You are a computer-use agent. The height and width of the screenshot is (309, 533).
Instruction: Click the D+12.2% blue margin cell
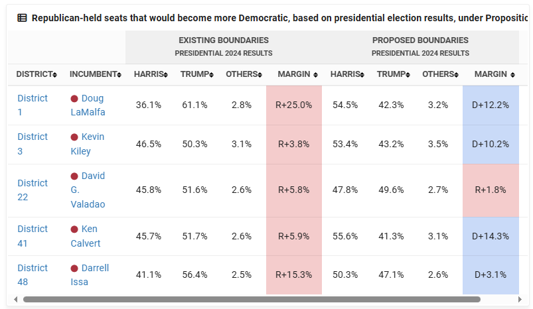point(491,105)
